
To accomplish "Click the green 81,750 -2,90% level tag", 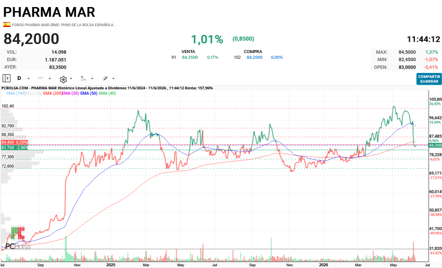I will point(14,148).
